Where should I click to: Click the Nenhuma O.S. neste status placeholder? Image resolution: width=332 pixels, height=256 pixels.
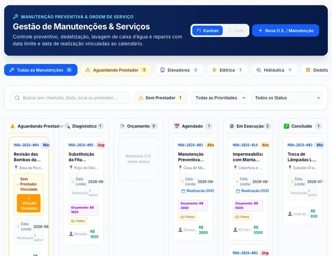[138, 159]
